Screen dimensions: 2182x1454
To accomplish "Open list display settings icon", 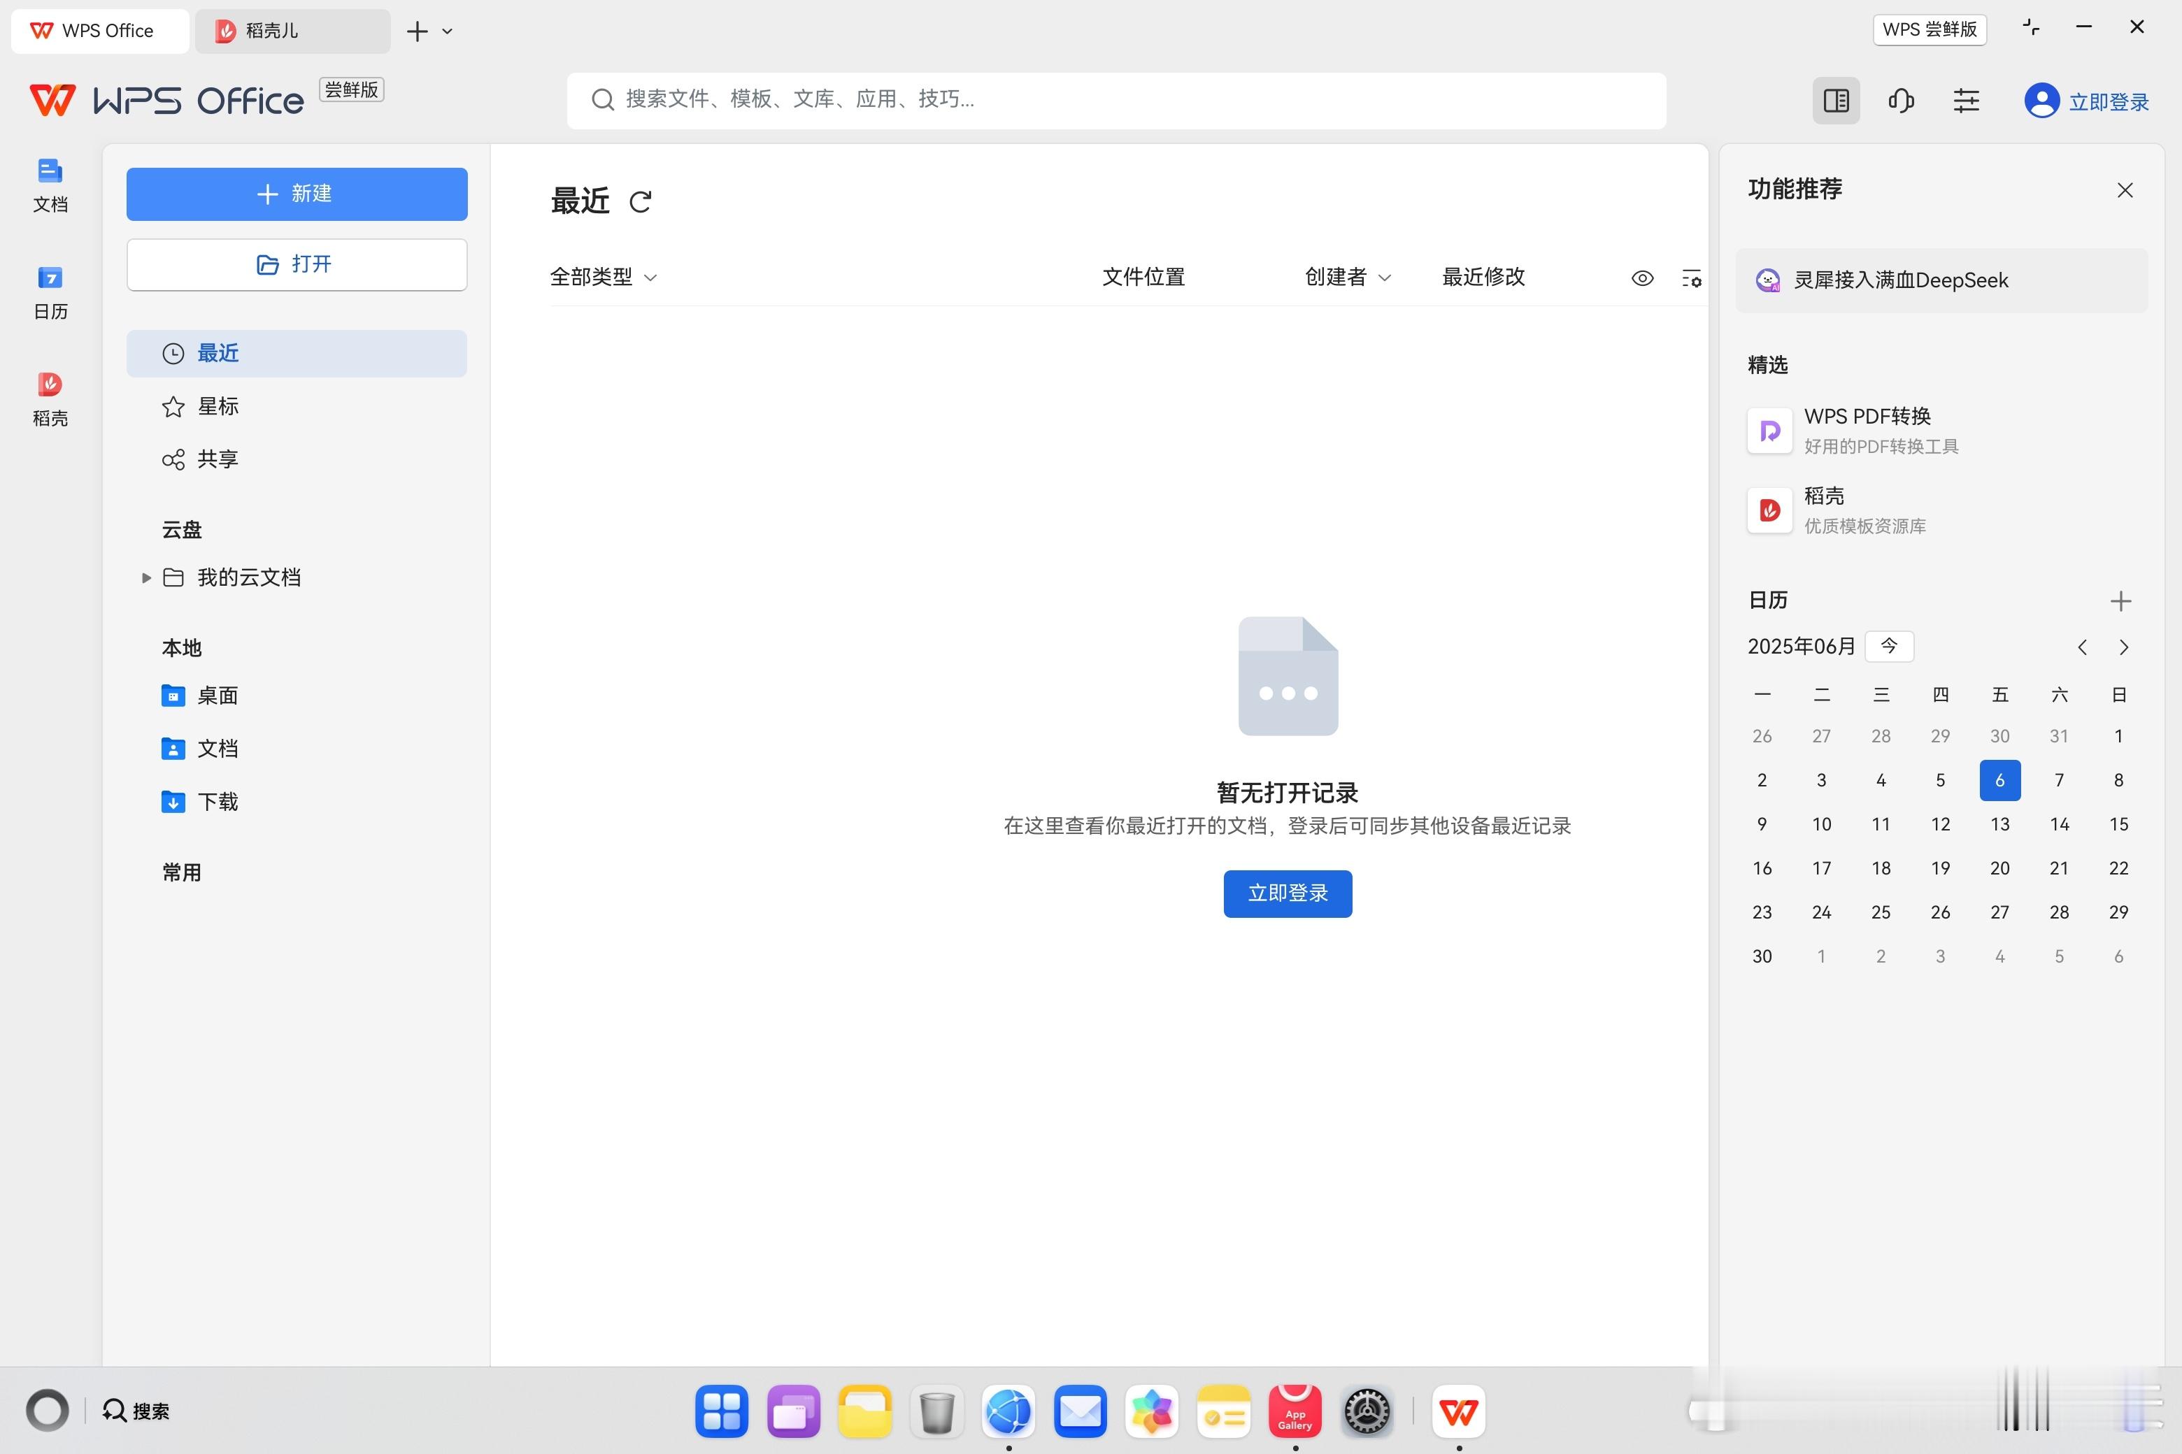I will pyautogui.click(x=1691, y=278).
